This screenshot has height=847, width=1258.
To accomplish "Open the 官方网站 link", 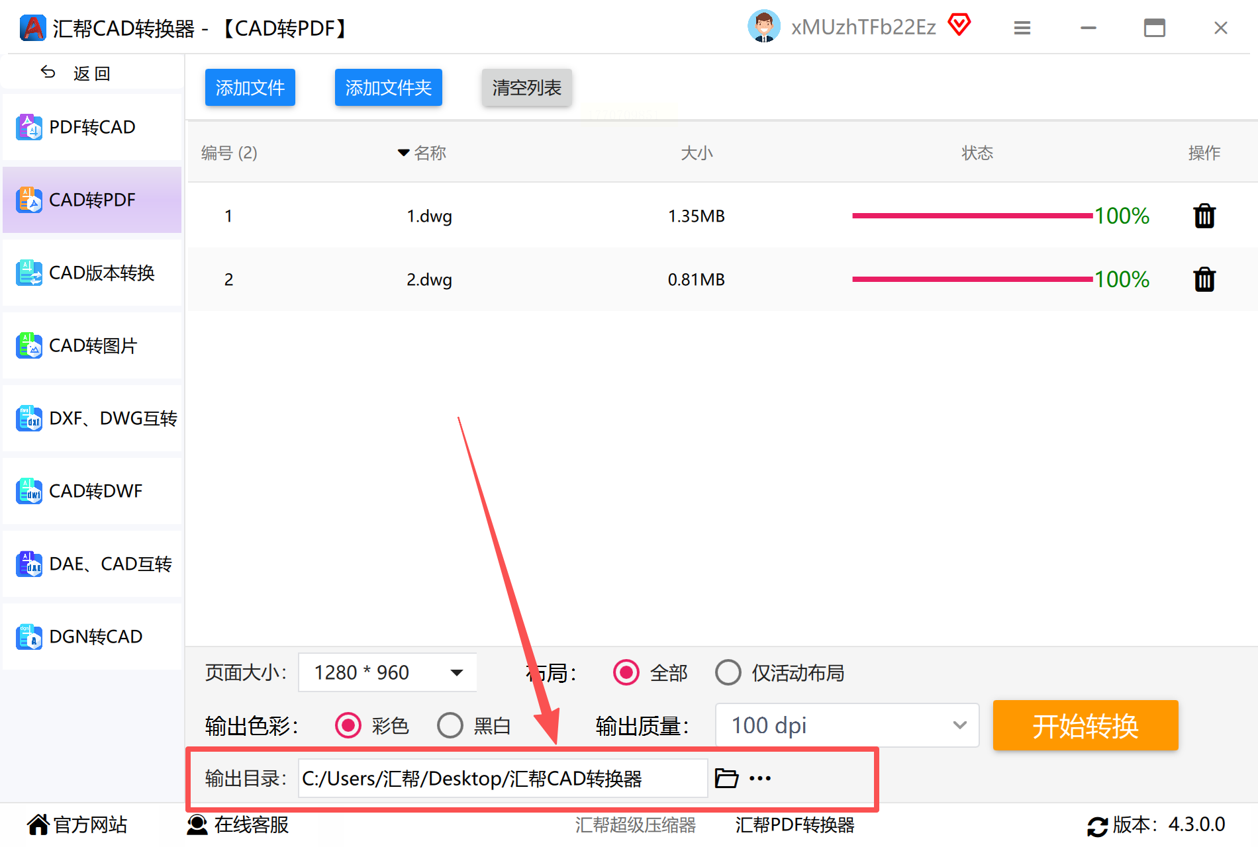I will (x=90, y=825).
